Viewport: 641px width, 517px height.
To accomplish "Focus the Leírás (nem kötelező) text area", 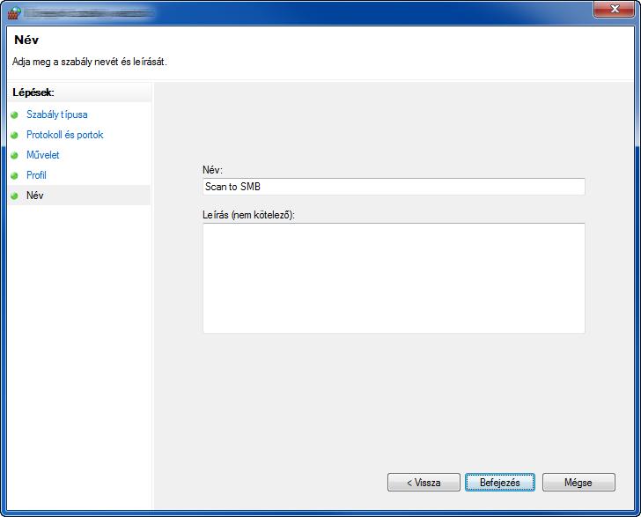I will click(x=394, y=278).
